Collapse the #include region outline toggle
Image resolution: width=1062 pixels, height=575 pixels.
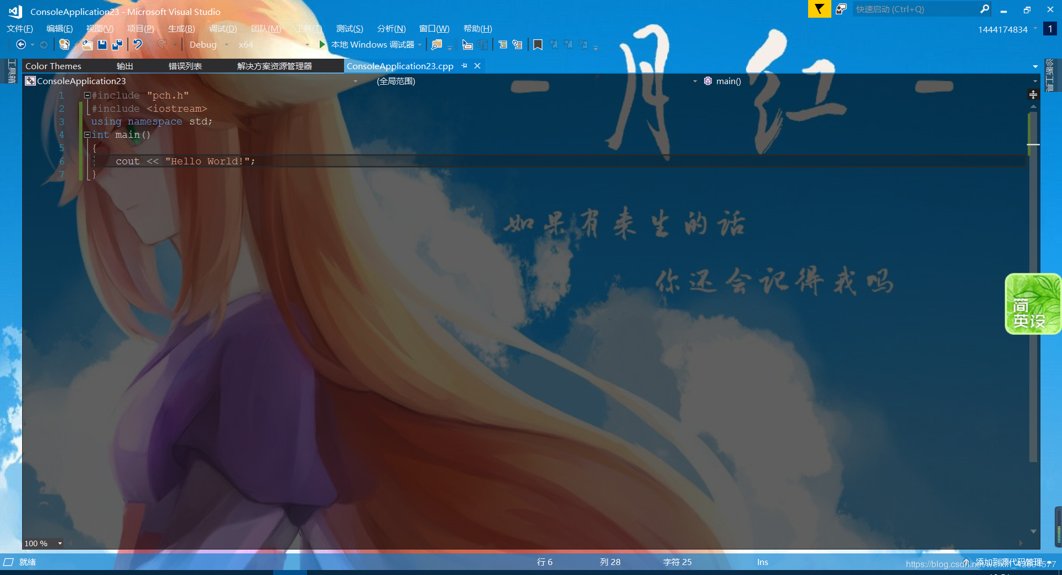tap(87, 95)
